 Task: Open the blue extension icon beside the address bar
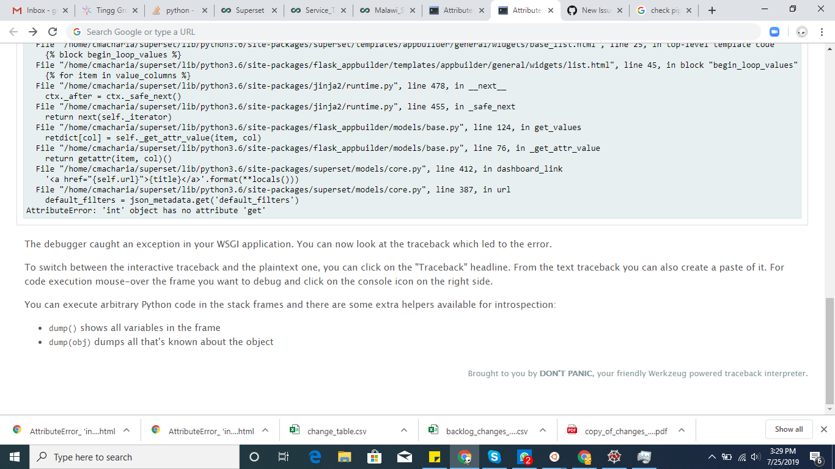[774, 31]
